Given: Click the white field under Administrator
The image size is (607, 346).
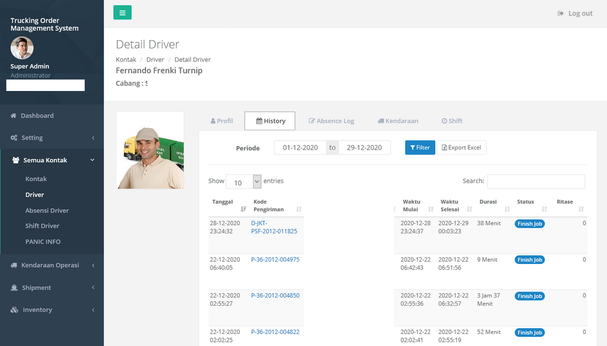Looking at the screenshot, I should [45, 85].
